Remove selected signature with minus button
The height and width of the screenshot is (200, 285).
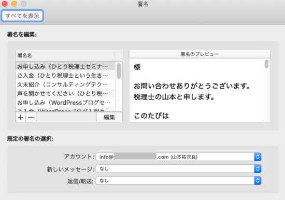click(31, 117)
